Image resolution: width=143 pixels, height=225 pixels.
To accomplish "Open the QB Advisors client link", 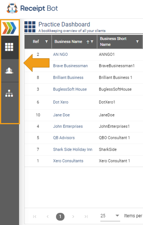I will pos(64,138).
